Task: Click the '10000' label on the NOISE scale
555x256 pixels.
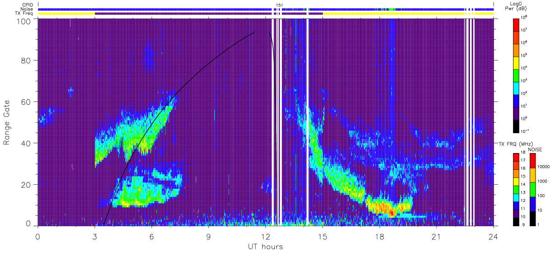Action: tap(543, 168)
